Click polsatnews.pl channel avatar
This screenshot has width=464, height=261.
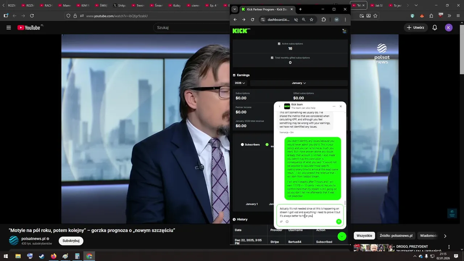pos(14,241)
